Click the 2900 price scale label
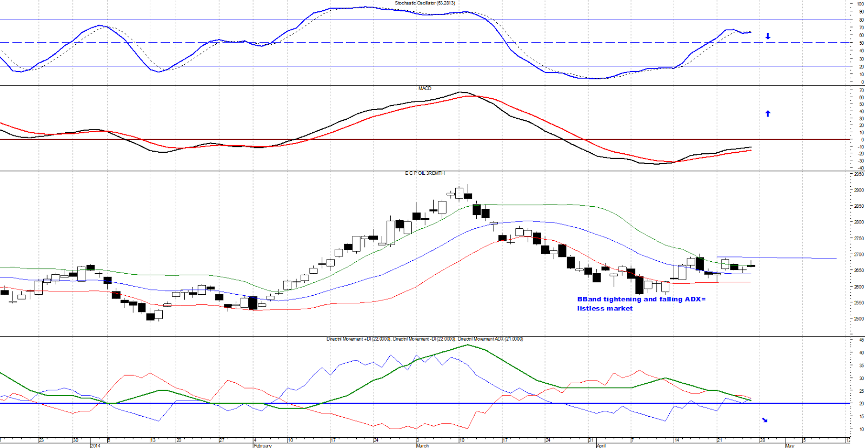 [x=859, y=190]
